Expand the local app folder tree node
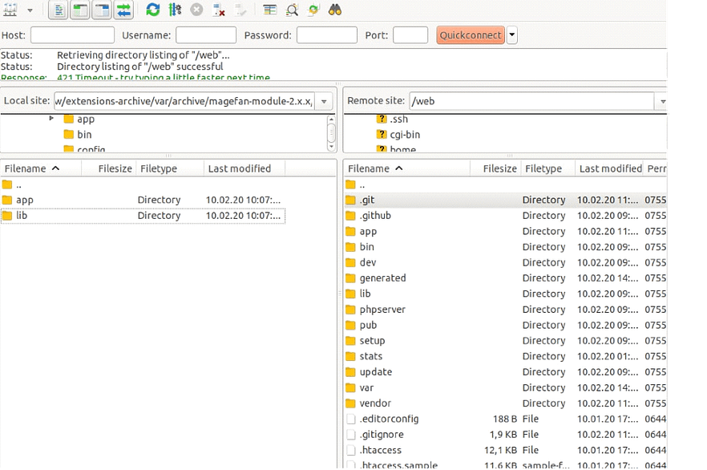This screenshot has width=707, height=470. 52,119
